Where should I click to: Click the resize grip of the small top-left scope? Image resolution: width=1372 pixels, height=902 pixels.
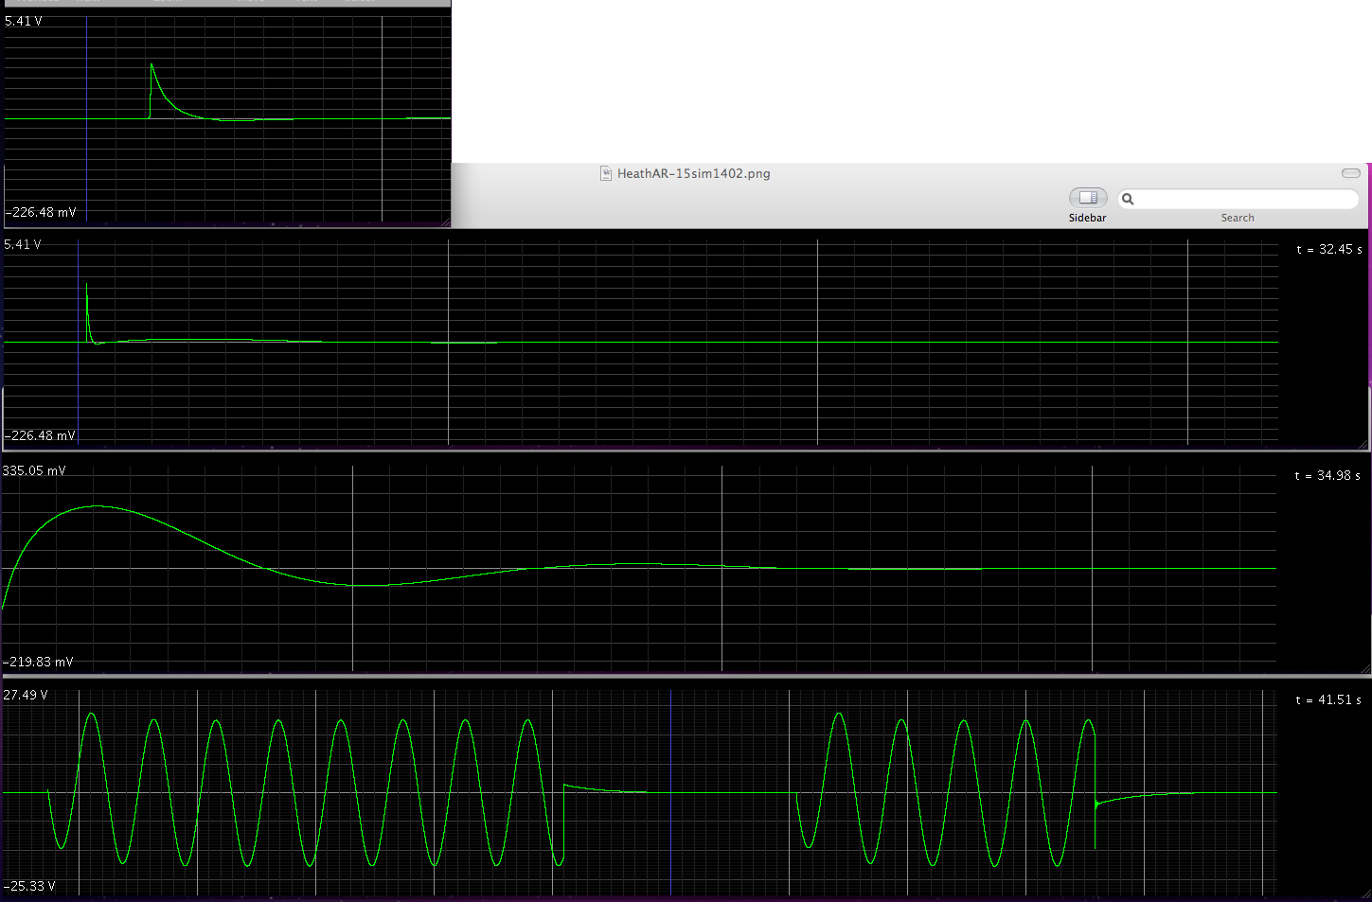(445, 222)
